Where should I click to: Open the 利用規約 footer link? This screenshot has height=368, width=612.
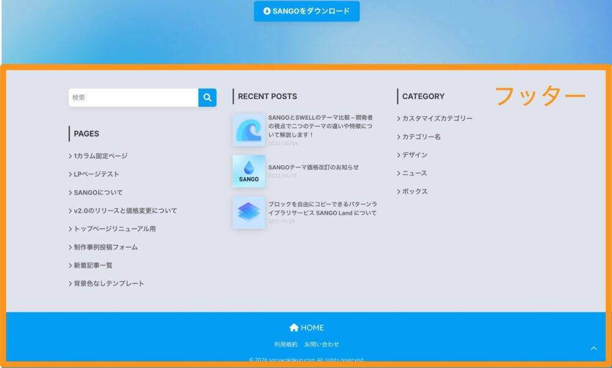pos(286,344)
